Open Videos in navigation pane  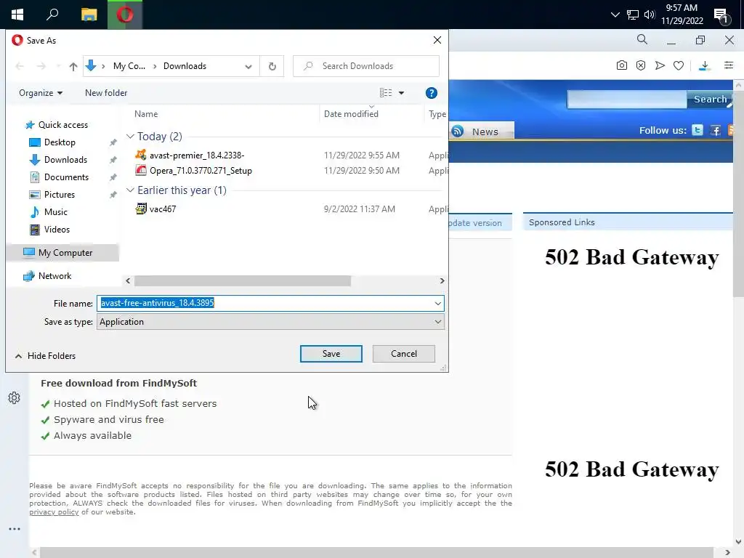coord(57,229)
